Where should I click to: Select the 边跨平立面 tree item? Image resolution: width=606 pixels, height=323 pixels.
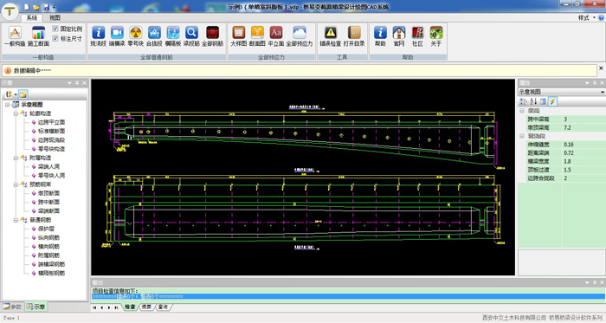pyautogui.click(x=51, y=122)
